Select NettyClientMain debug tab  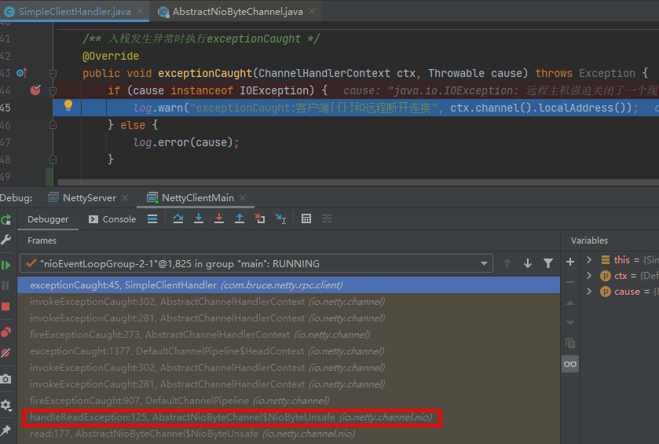[x=197, y=197]
